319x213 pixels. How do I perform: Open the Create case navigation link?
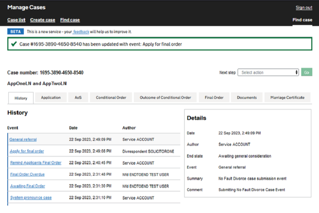(x=43, y=20)
